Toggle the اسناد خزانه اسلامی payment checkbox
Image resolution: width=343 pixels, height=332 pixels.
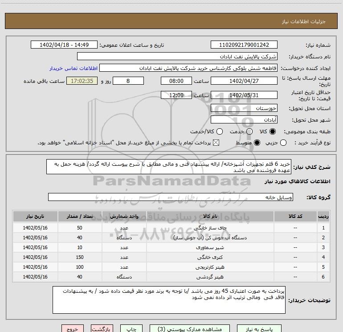pyautogui.click(x=216, y=143)
